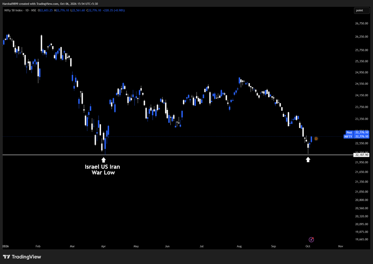
Task: Click the Nov label on the time axis
Action: [x=340, y=246]
